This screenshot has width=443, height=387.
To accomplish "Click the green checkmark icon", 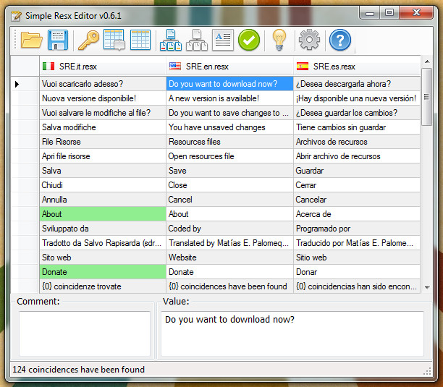I will coord(249,40).
